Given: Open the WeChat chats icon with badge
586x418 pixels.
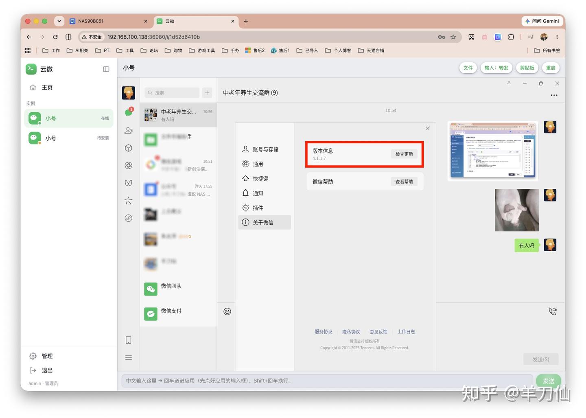Looking at the screenshot, I should [129, 112].
